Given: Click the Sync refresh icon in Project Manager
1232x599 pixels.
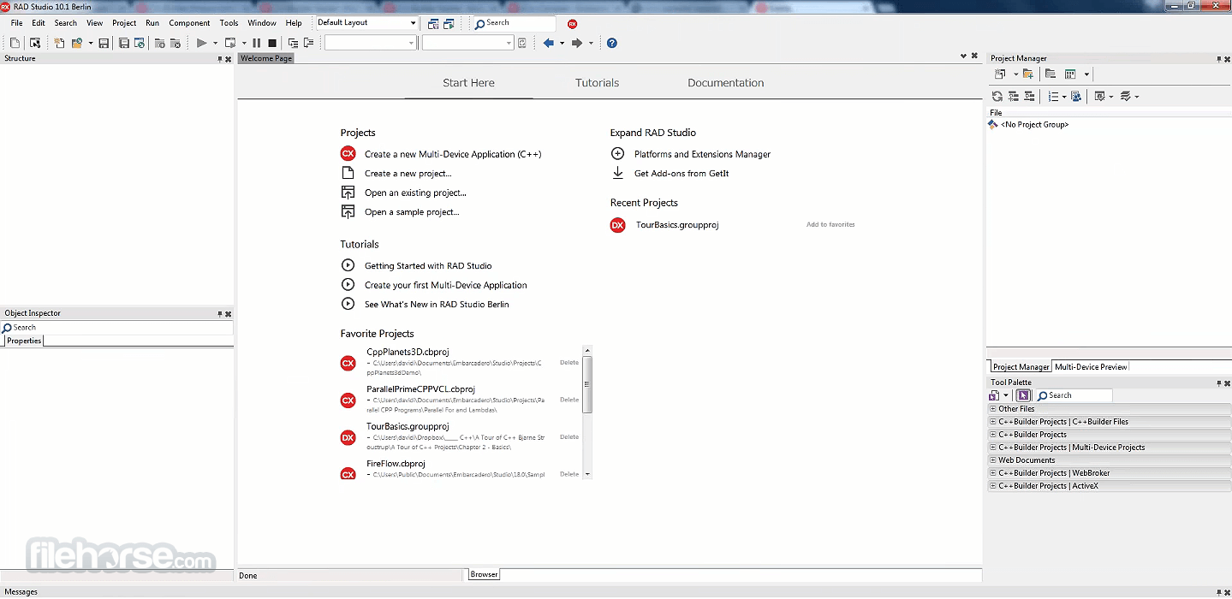Looking at the screenshot, I should click(997, 97).
